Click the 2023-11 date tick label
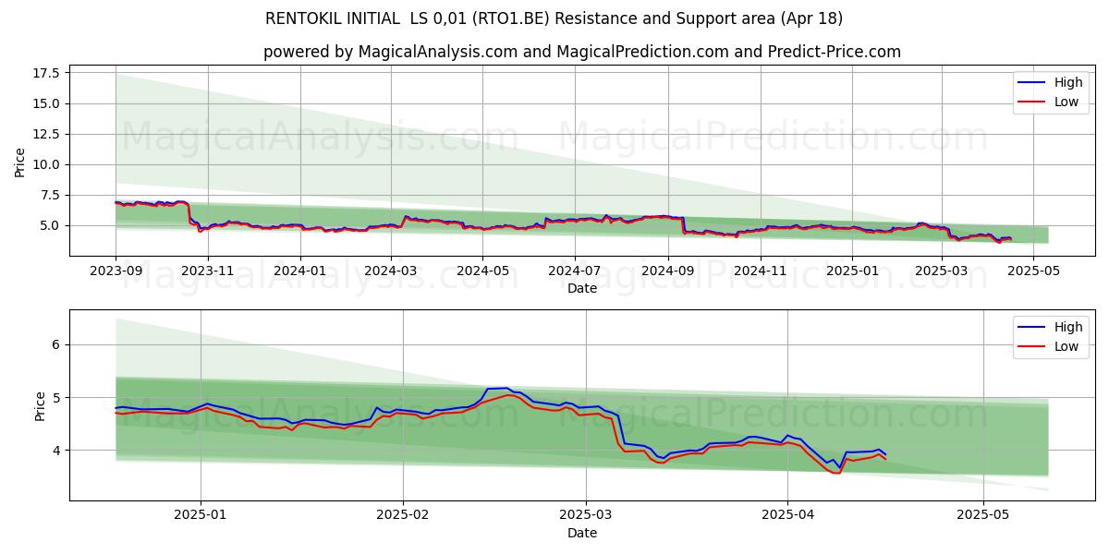 [x=207, y=271]
